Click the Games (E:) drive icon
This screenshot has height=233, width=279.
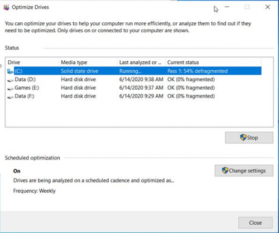pos(11,88)
